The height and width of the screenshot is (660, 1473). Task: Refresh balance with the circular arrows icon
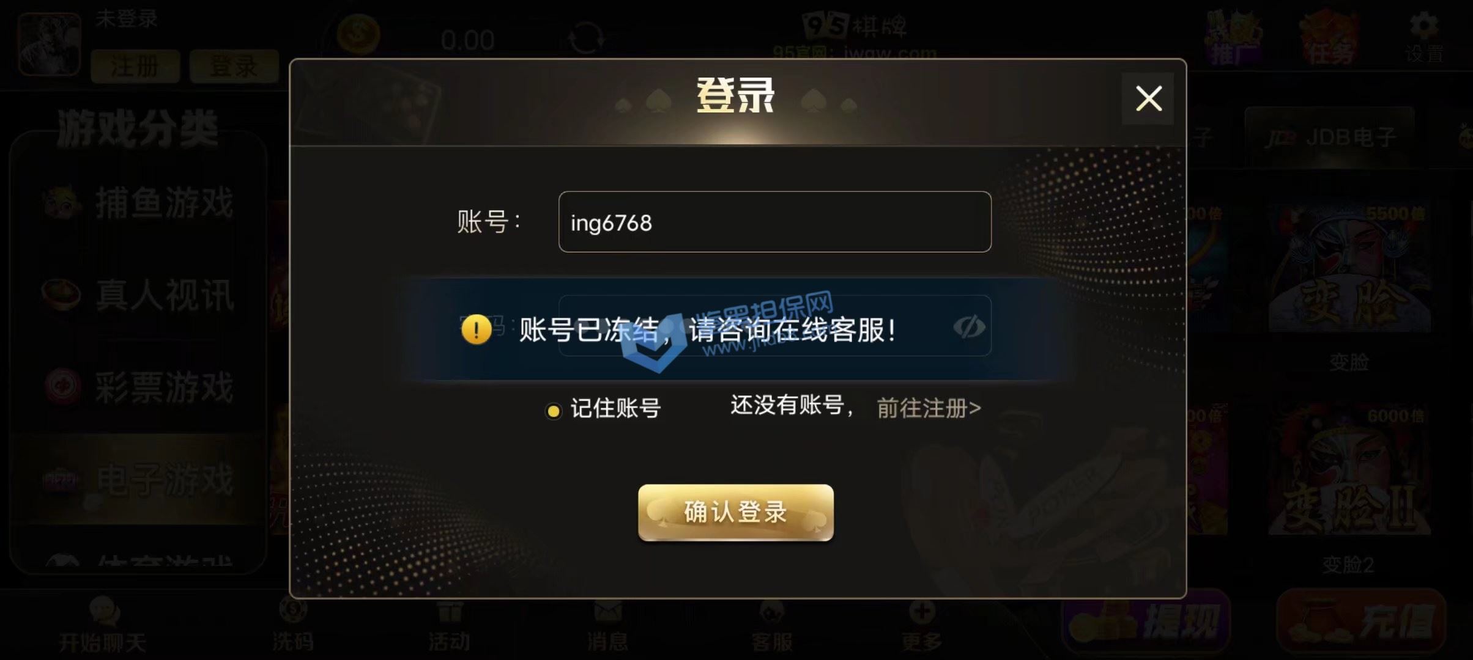tap(585, 38)
